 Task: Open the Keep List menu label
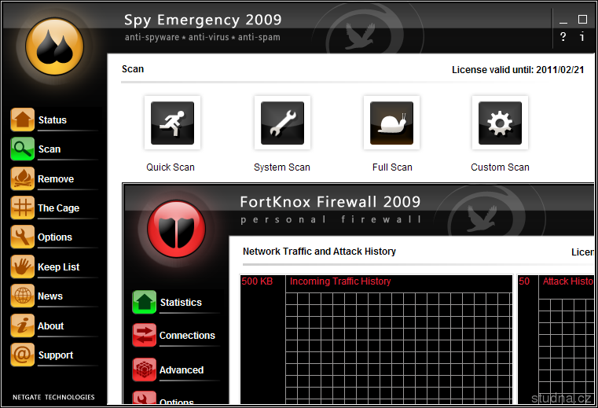coord(58,266)
